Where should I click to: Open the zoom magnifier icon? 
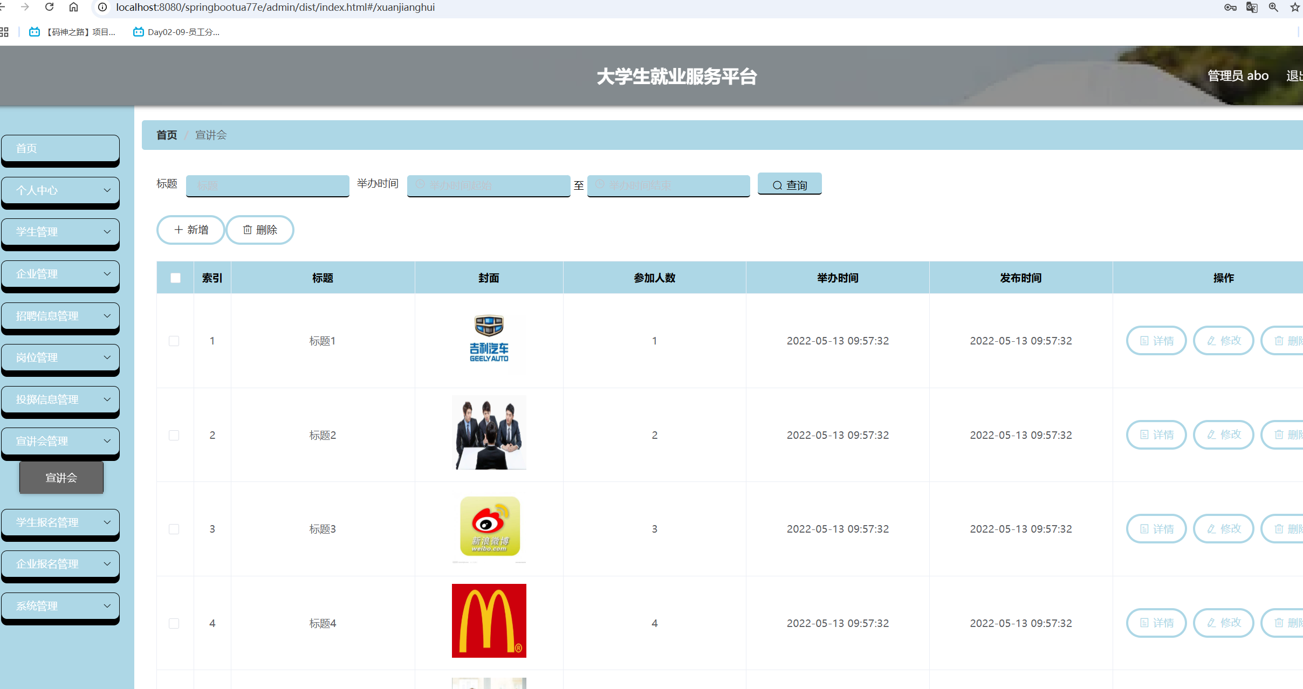tap(1273, 7)
